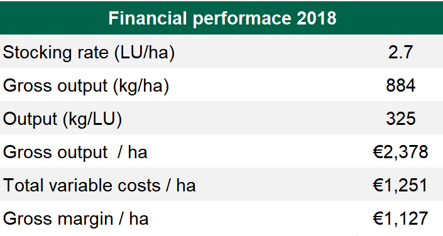Select the Gross output (kg/ha) label
The image size is (443, 236).
pyautogui.click(x=86, y=86)
